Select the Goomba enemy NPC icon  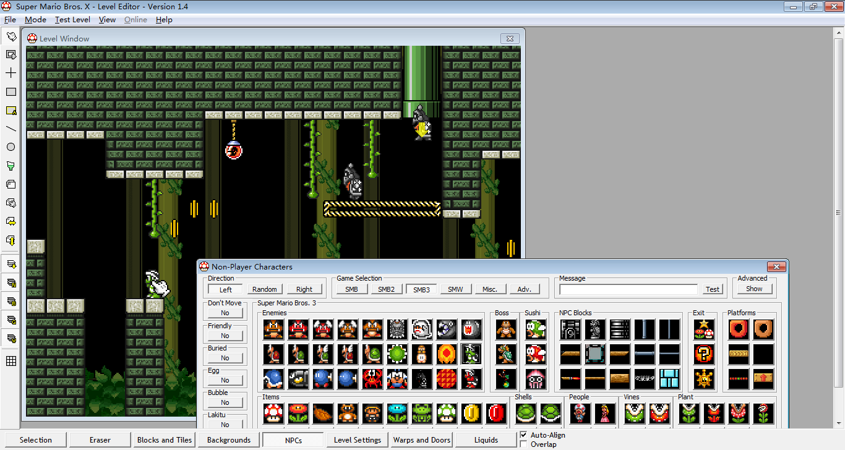coord(273,329)
